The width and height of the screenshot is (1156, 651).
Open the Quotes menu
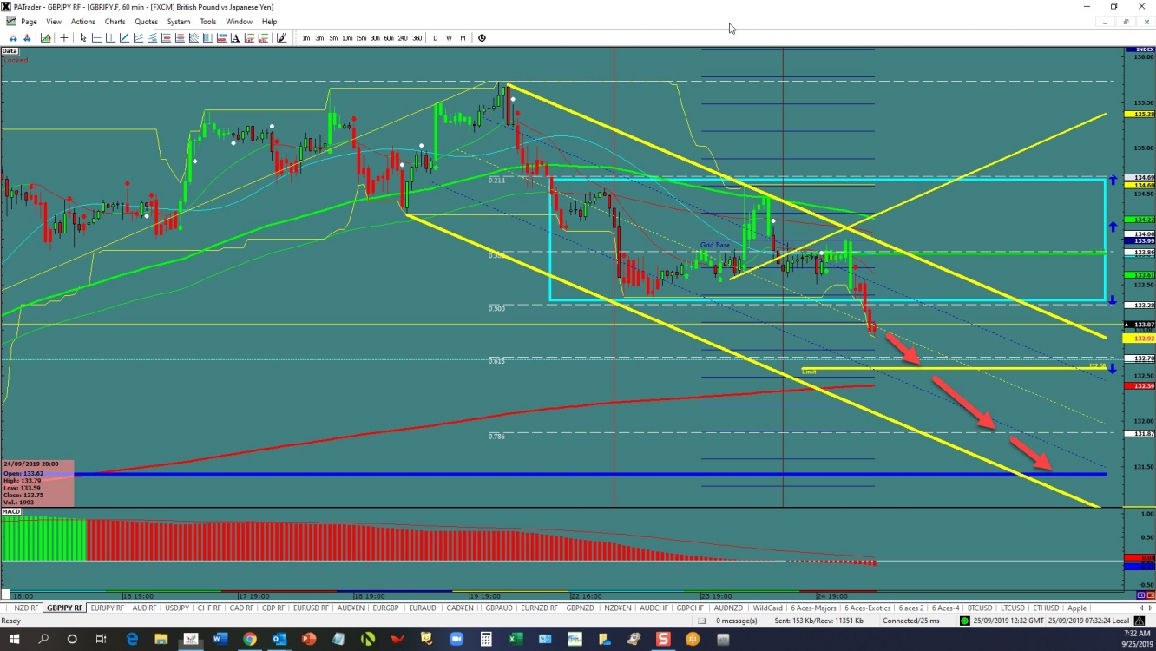tap(147, 22)
